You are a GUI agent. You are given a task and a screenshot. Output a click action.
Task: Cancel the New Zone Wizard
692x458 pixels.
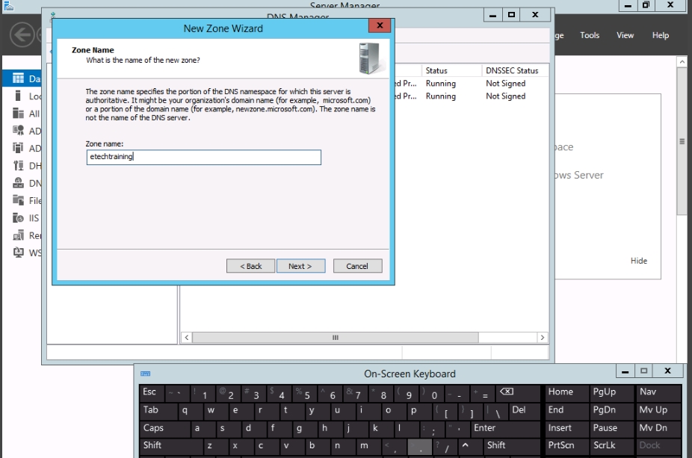coord(356,266)
